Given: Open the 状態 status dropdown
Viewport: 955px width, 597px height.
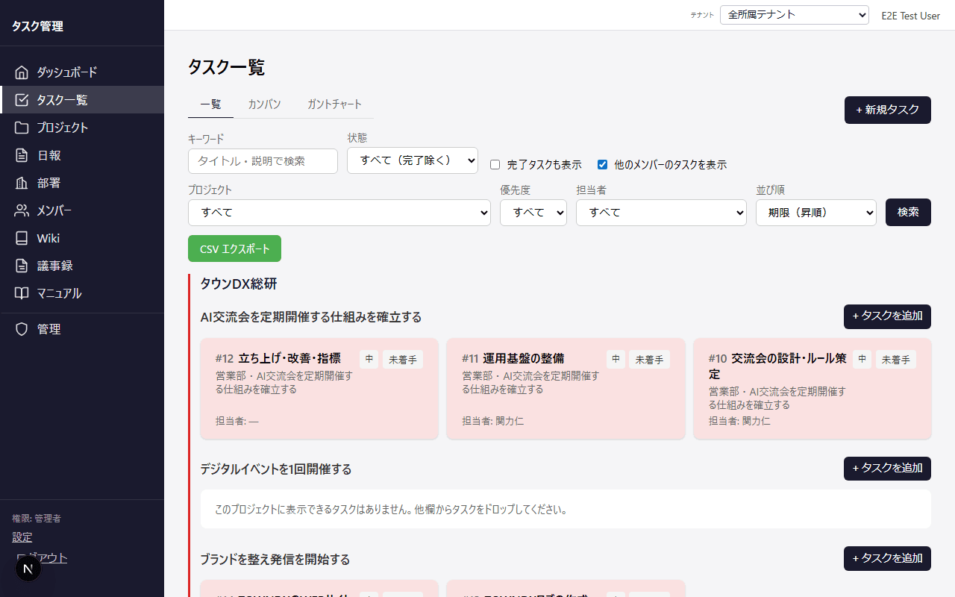Looking at the screenshot, I should [x=412, y=160].
